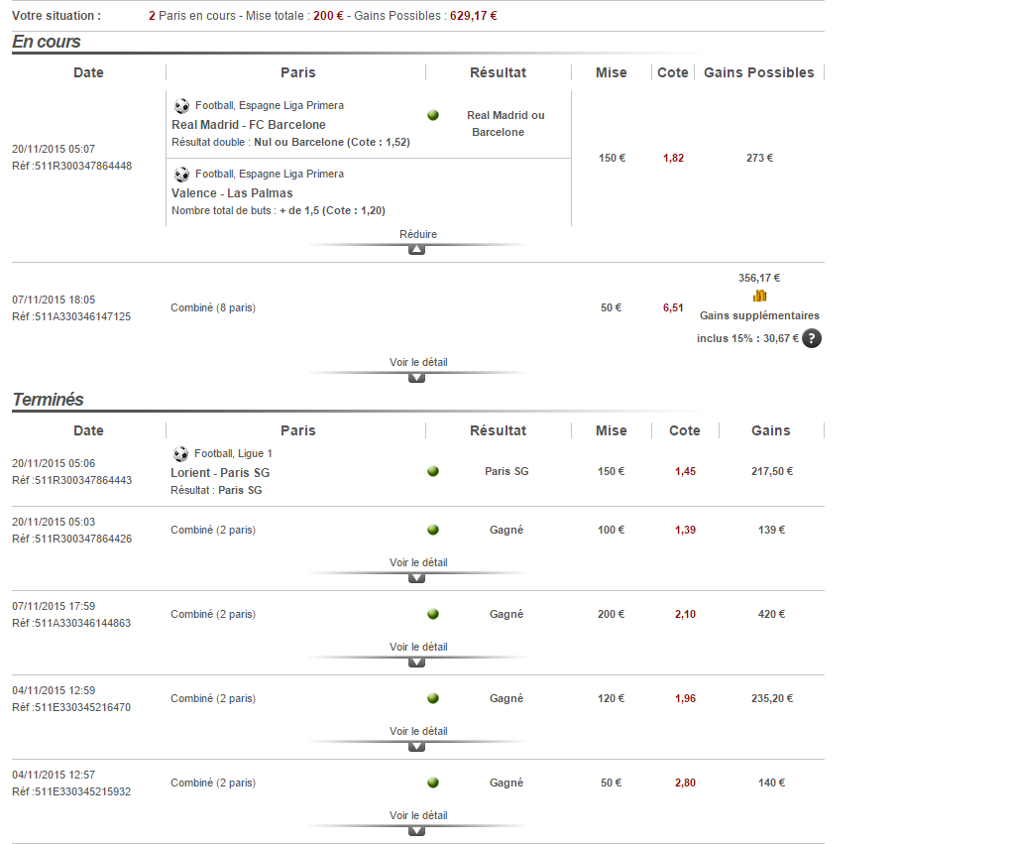Viewport: 1010px width, 844px height.
Task: Click the green dot of the 420 € won bet
Action: click(433, 615)
